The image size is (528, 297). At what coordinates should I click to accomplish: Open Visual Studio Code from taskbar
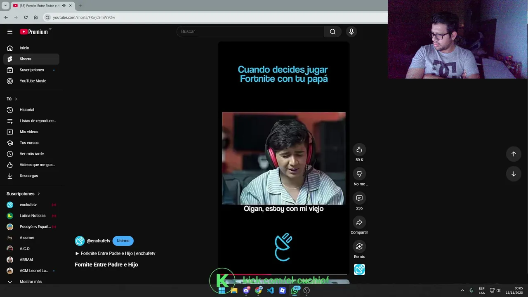coord(270,290)
